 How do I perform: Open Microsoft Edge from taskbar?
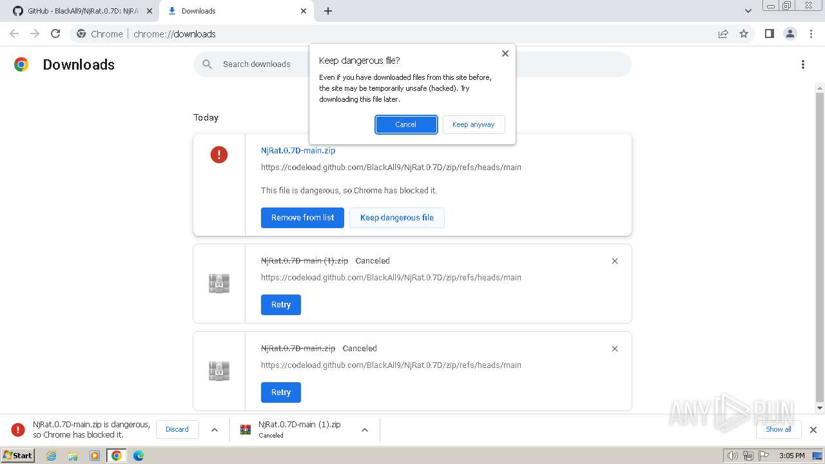click(x=139, y=456)
